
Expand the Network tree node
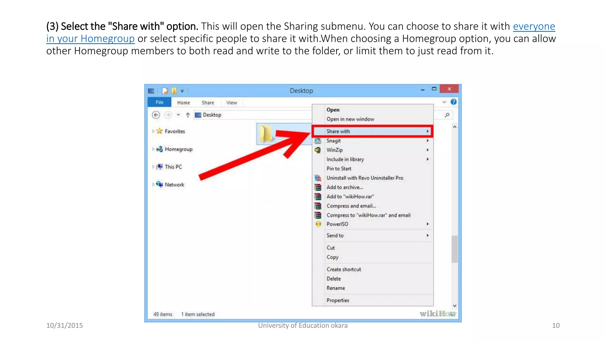click(153, 184)
